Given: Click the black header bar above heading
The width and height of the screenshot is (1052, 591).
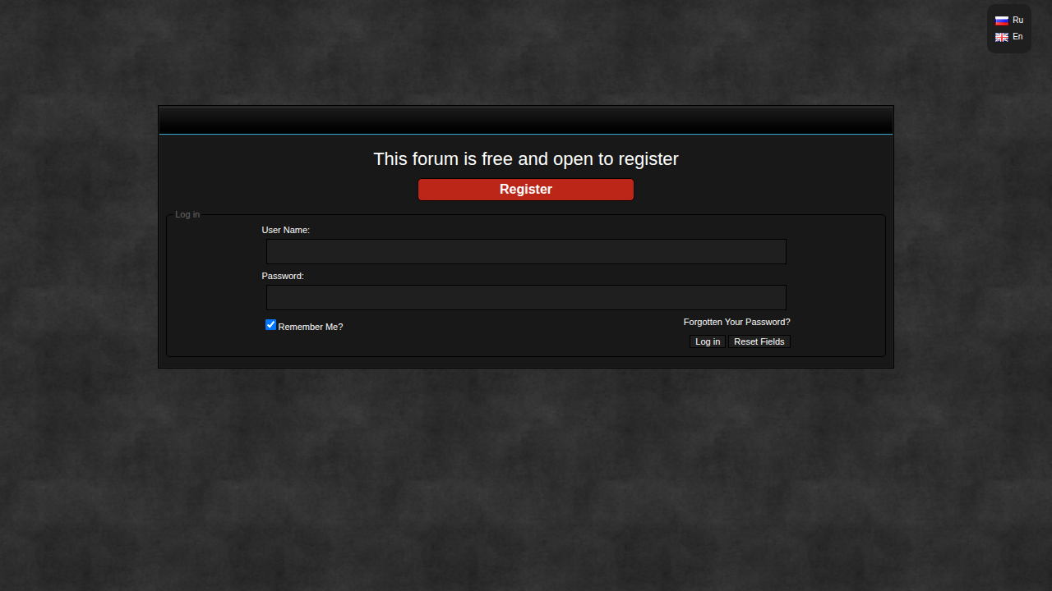Looking at the screenshot, I should tap(526, 120).
